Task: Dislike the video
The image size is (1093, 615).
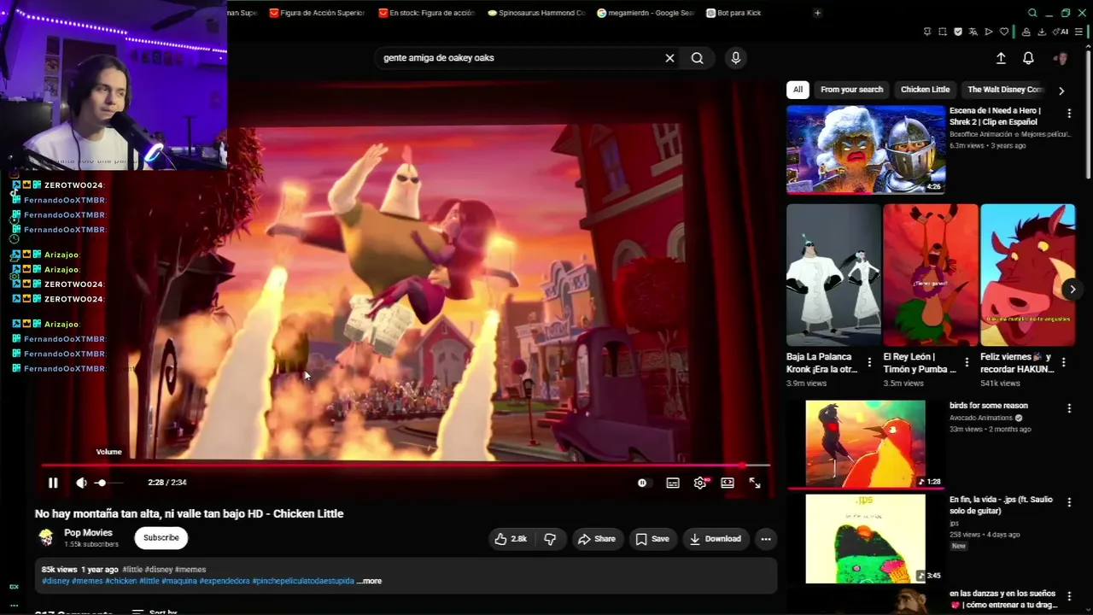Action: [550, 539]
